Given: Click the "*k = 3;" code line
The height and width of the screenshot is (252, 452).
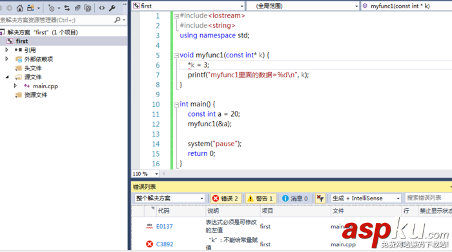Looking at the screenshot, I should pyautogui.click(x=198, y=65).
